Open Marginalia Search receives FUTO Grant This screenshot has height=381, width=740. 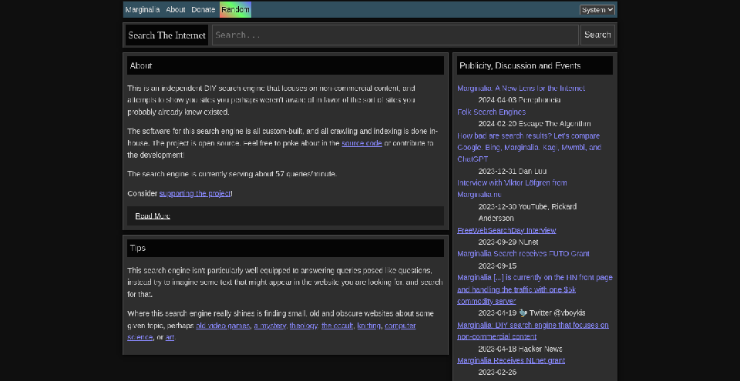tap(523, 254)
